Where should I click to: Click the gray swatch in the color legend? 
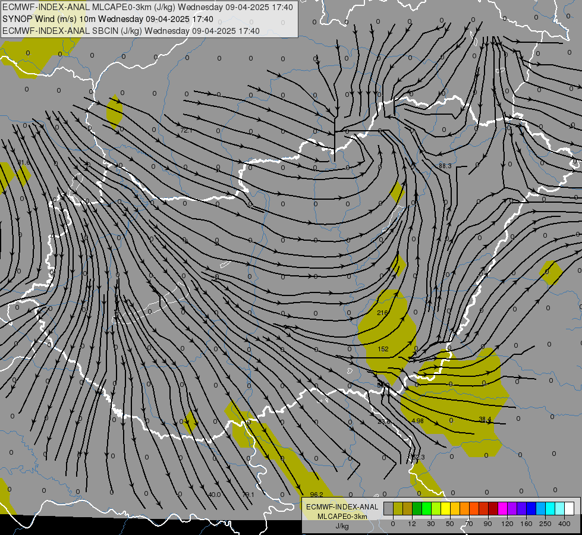point(389,508)
